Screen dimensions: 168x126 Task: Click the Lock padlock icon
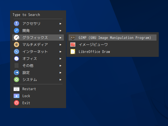click(17, 96)
